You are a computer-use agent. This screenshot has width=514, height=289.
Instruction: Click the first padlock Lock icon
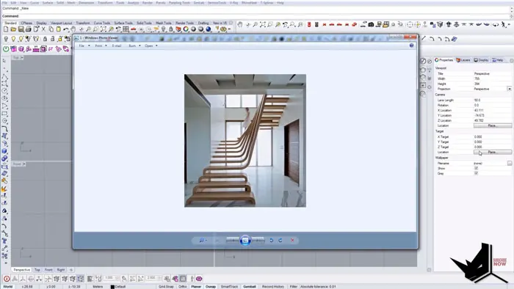tap(45, 39)
